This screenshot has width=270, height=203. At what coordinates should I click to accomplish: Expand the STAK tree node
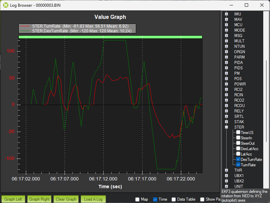(226, 122)
